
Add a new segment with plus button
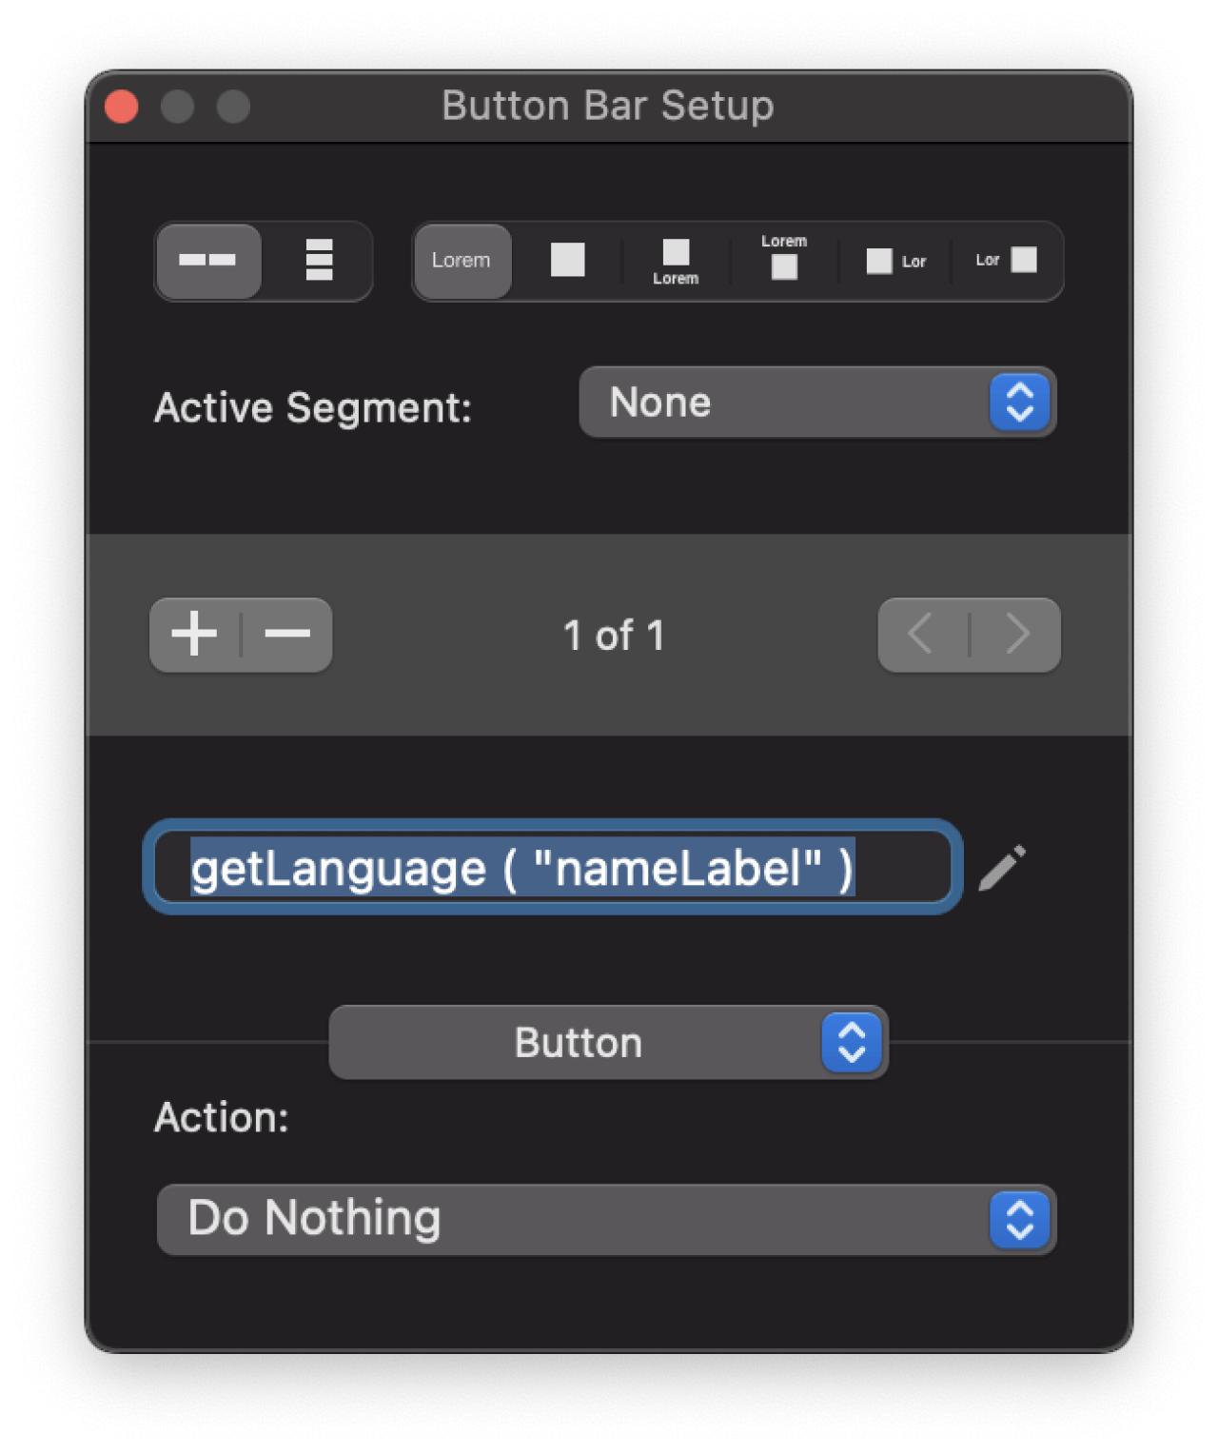[195, 635]
